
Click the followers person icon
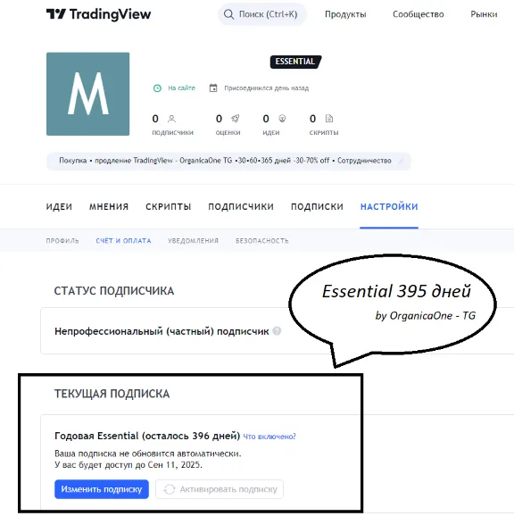tap(171, 119)
